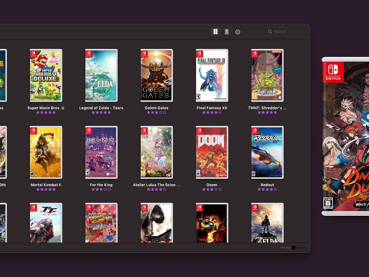Select the Redout game cover
Screen dimensions: 369x277
point(267,153)
